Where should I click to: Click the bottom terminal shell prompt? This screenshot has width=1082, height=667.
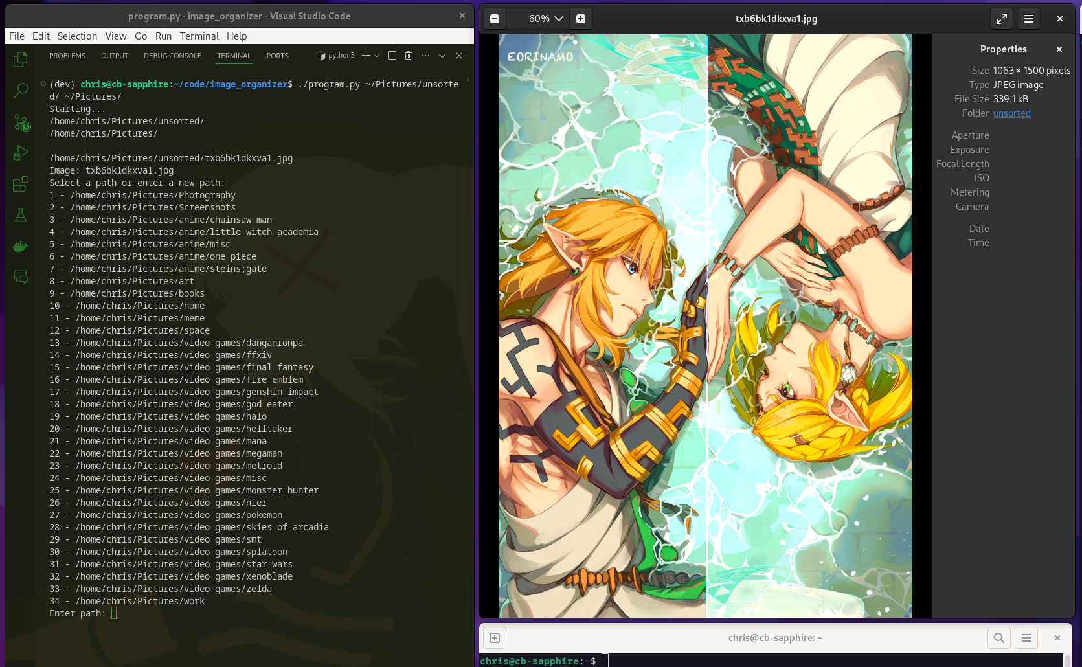[538, 661]
